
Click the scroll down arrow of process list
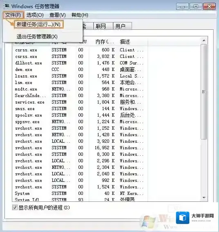click(204, 197)
